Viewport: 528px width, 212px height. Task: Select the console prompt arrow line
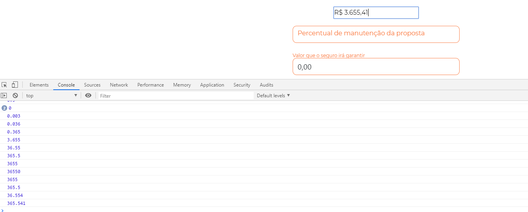(264, 210)
